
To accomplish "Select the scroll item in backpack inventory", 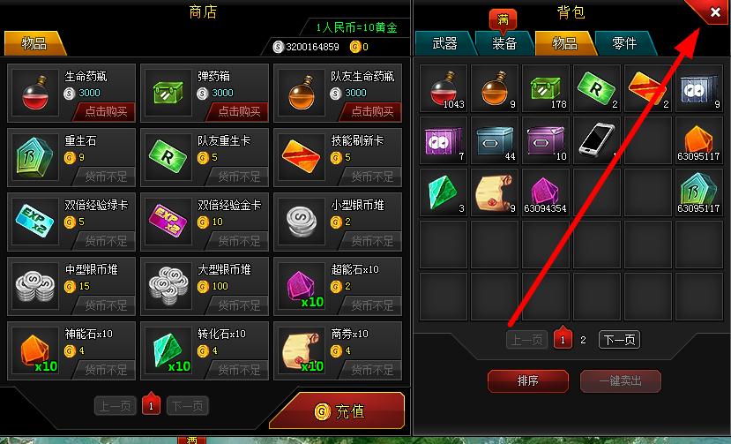I will (495, 192).
